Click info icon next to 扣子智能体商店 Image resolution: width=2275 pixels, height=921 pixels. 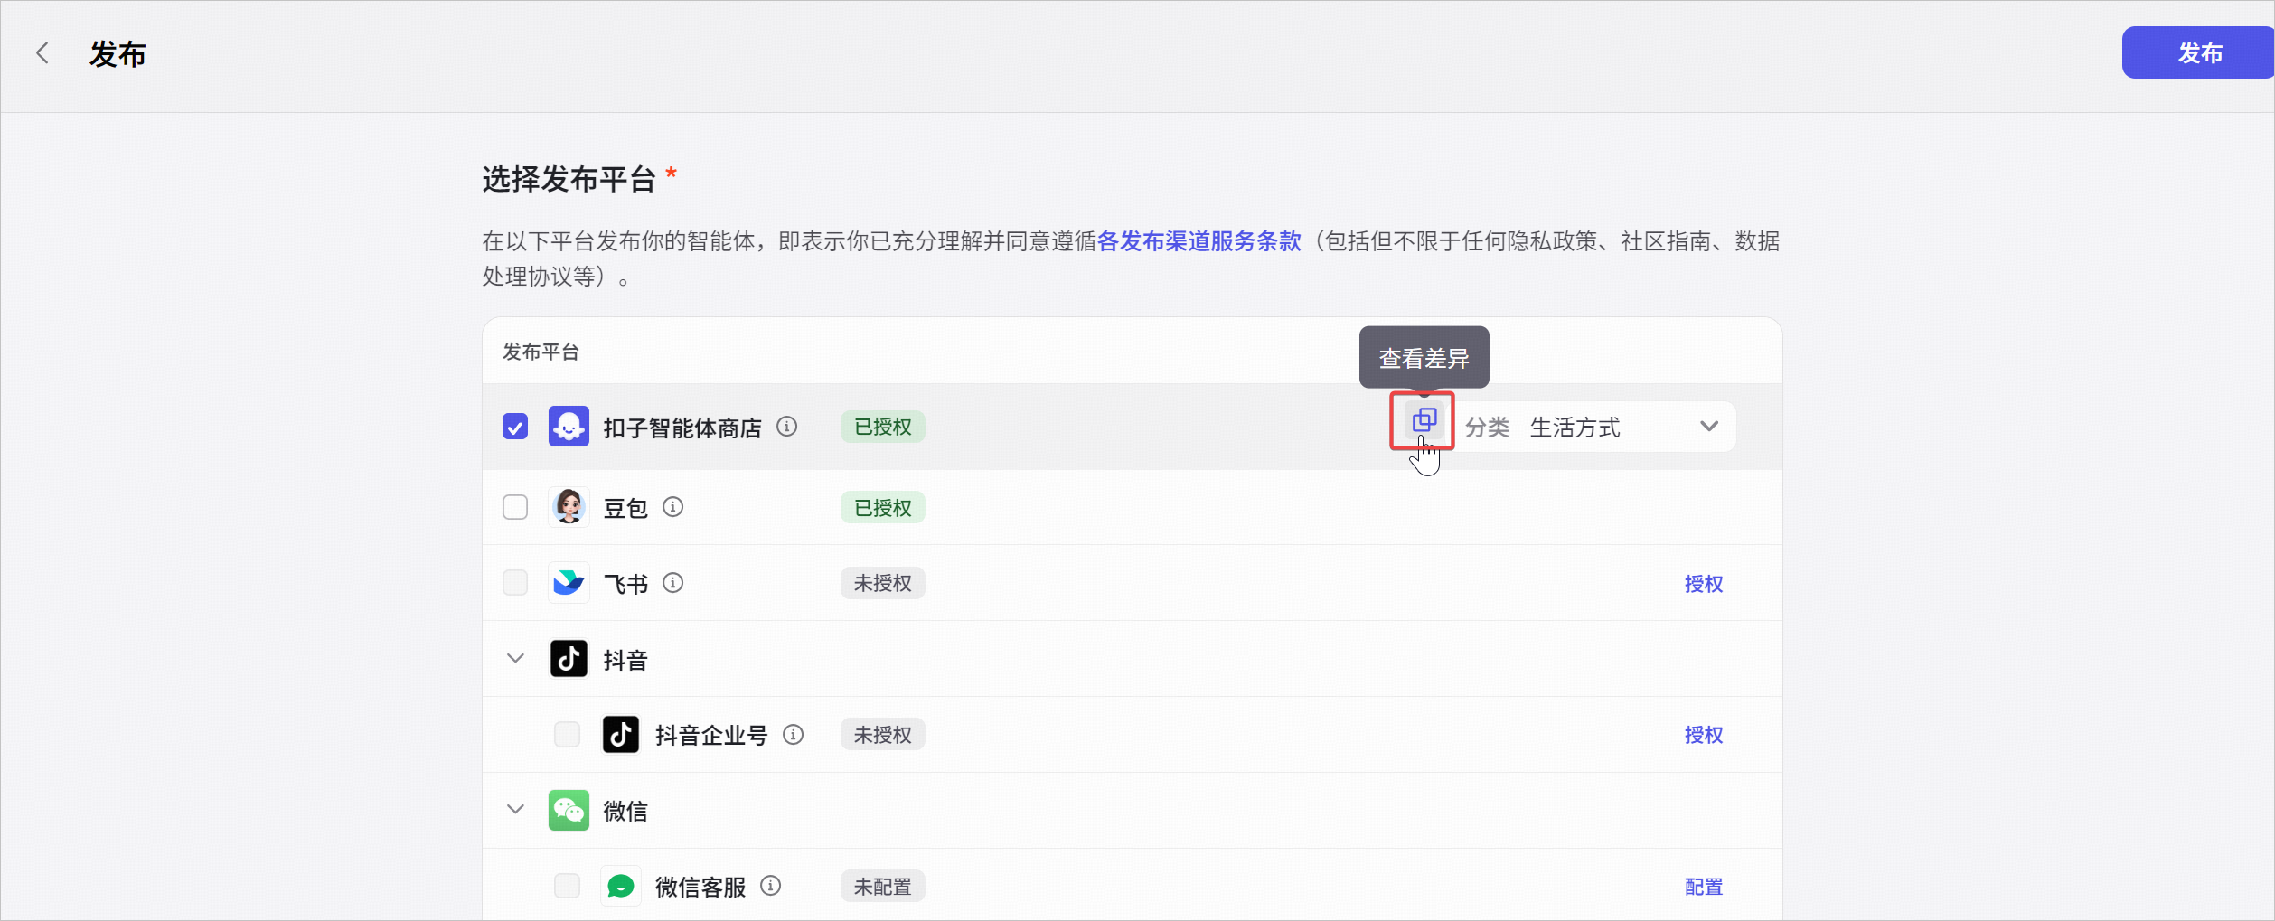pos(787,427)
